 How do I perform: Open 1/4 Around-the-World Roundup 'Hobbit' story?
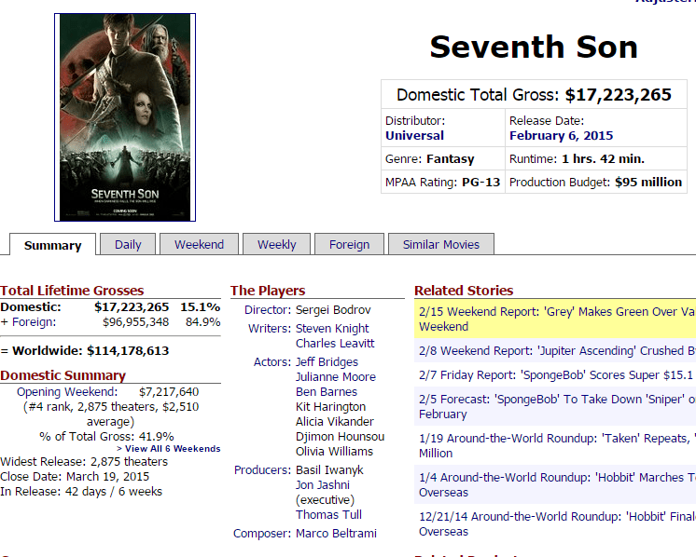[557, 484]
